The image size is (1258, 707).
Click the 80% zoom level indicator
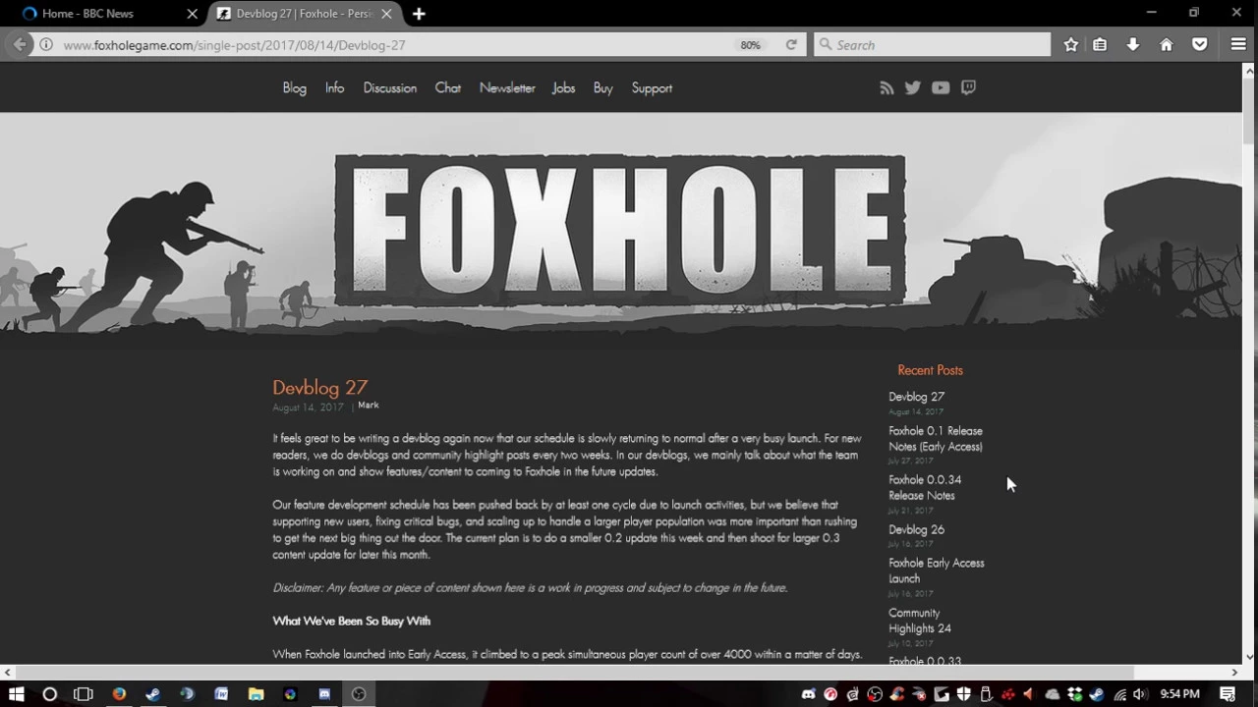point(750,45)
